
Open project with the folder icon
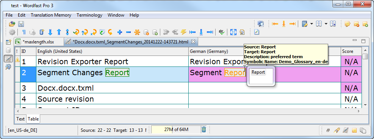coord(12,24)
